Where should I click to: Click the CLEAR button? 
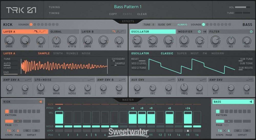click(142, 14)
